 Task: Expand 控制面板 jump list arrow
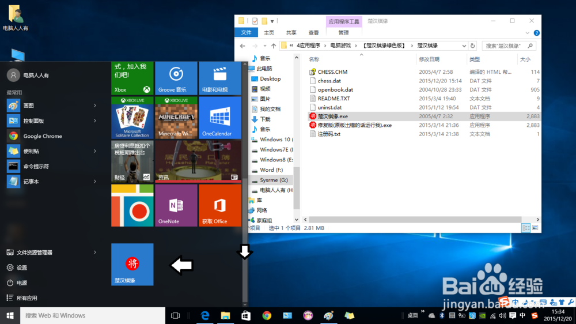(x=95, y=120)
